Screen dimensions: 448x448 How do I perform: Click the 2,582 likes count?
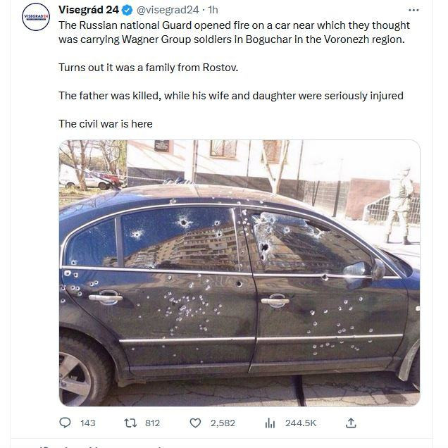click(223, 423)
